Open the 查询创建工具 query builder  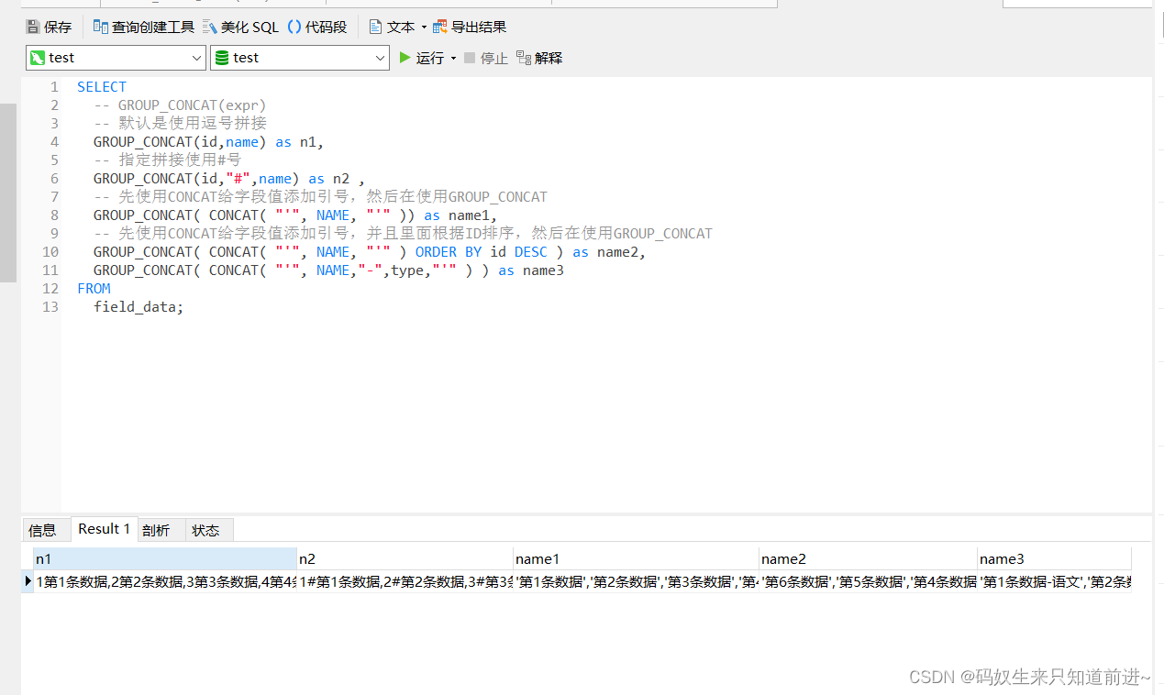pyautogui.click(x=143, y=26)
